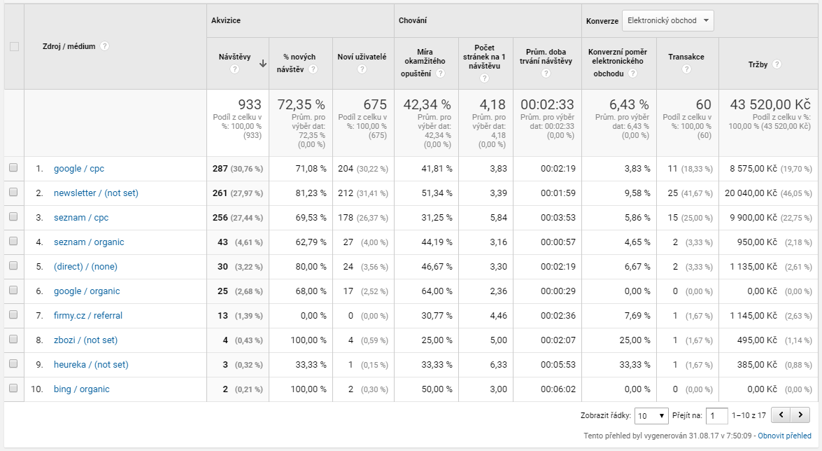Select the seznam / cpc row checkbox

click(13, 217)
